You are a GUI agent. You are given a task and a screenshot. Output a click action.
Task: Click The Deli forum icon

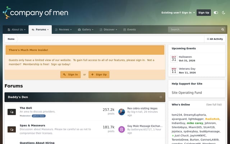(x=12, y=112)
